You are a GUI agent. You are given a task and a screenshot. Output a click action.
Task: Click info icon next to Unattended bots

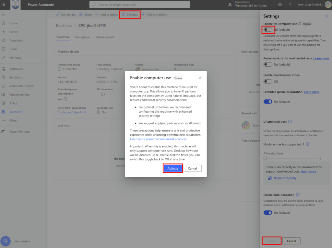[290, 122]
